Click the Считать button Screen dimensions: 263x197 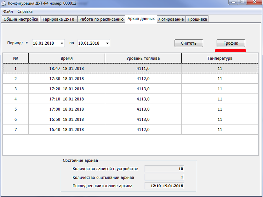click(189, 43)
